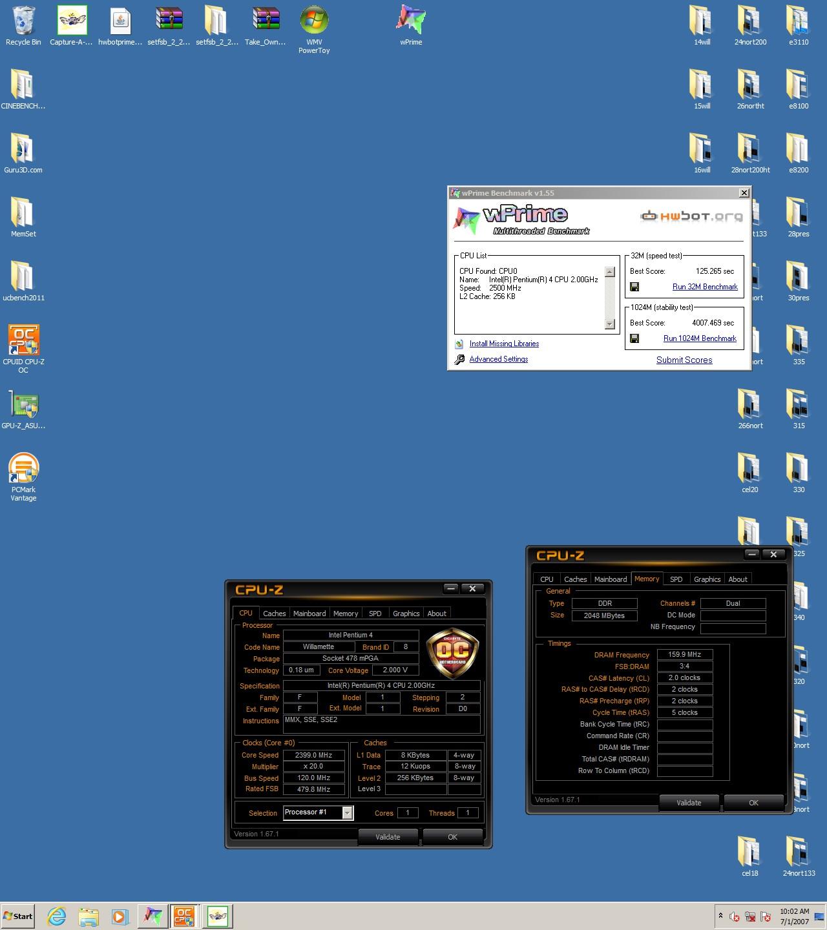
Task: Run the 1024M Benchmark
Action: click(700, 338)
